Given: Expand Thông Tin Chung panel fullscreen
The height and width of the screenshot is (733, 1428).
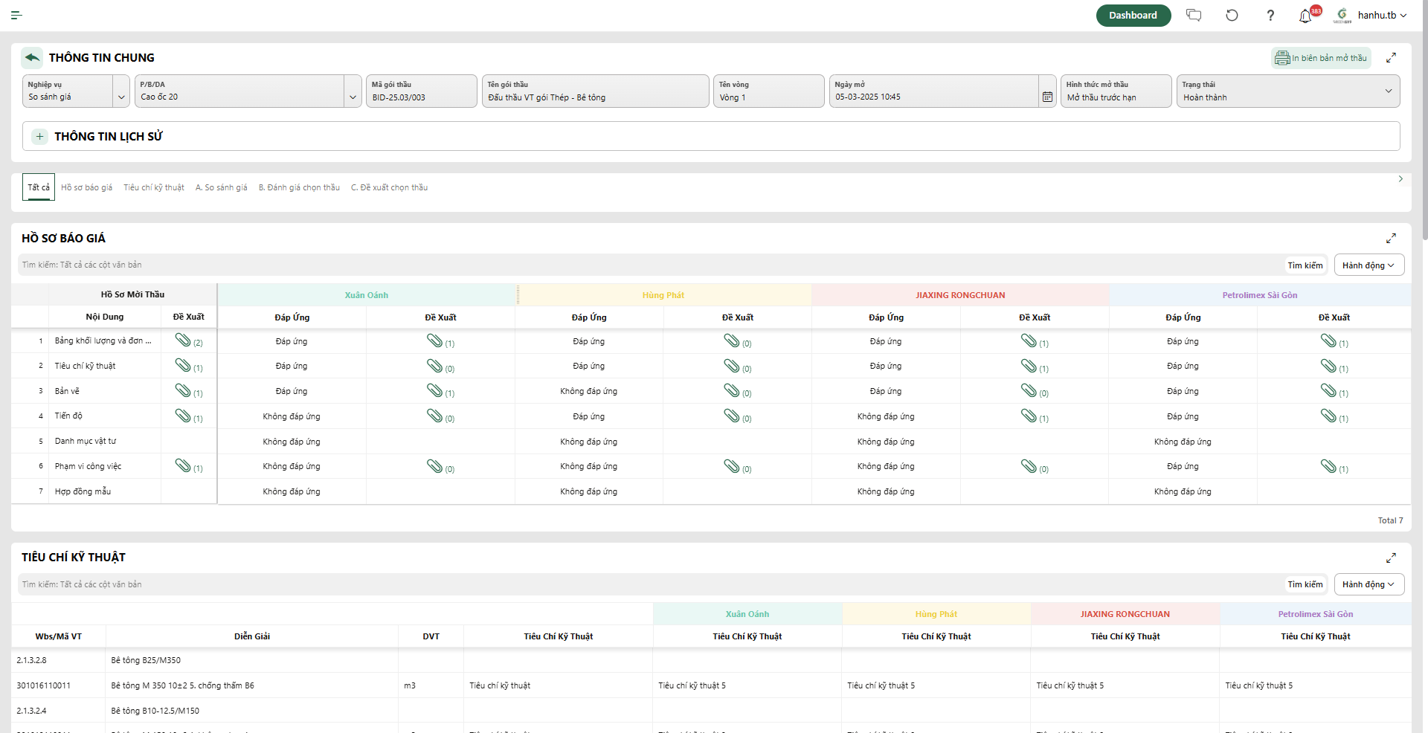Looking at the screenshot, I should (x=1391, y=57).
